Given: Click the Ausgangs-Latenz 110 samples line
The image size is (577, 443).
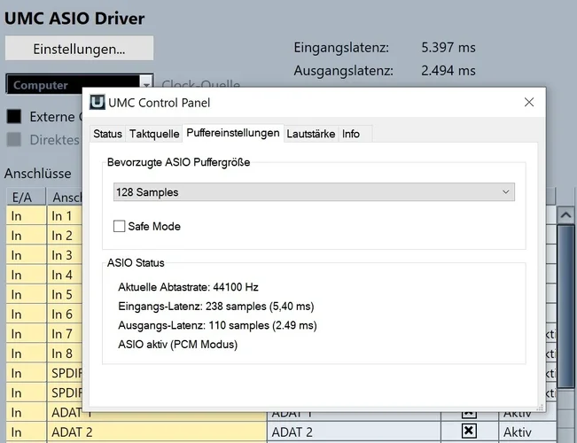Looking at the screenshot, I should 217,325.
